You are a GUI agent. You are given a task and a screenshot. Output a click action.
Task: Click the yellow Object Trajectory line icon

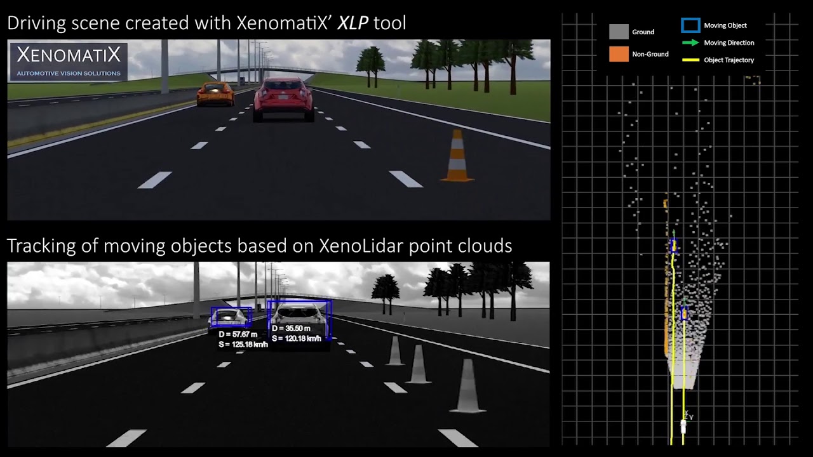click(690, 60)
